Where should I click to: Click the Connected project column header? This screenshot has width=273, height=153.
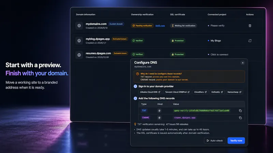pos(217,15)
